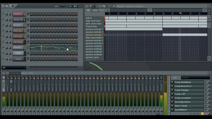Click the Playlist vertical scroll down arrow

209,59
